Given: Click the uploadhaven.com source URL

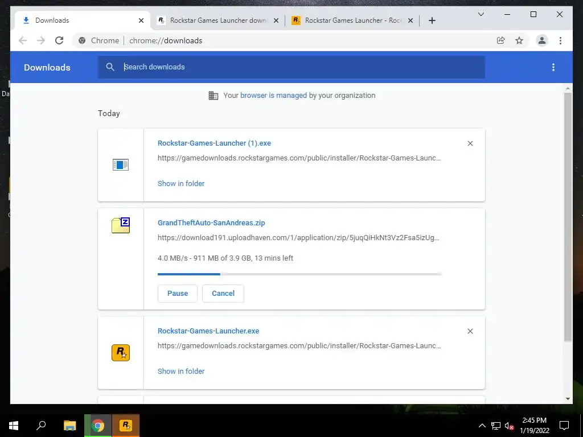Looking at the screenshot, I should (x=298, y=237).
